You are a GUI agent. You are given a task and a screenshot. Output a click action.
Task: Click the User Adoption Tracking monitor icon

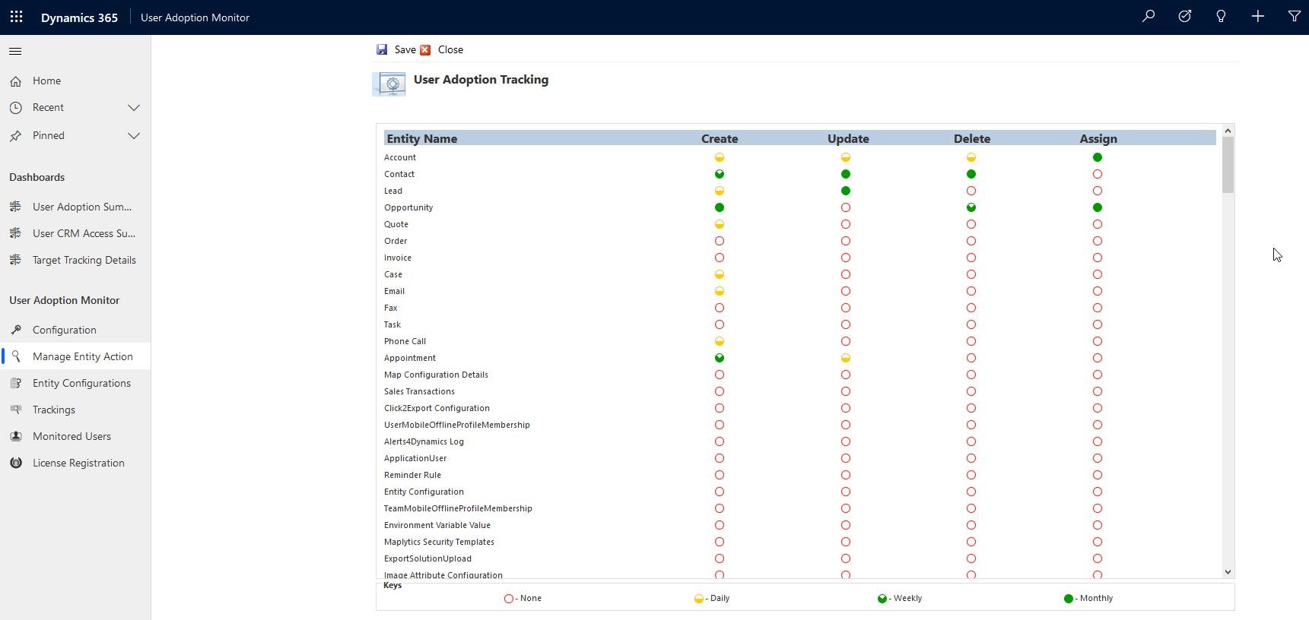click(389, 84)
